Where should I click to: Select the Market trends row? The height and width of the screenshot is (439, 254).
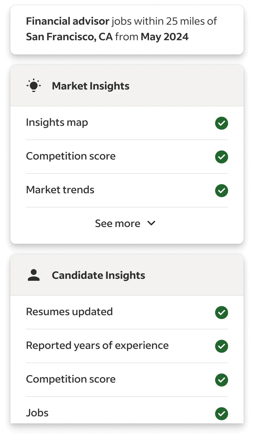127,191
